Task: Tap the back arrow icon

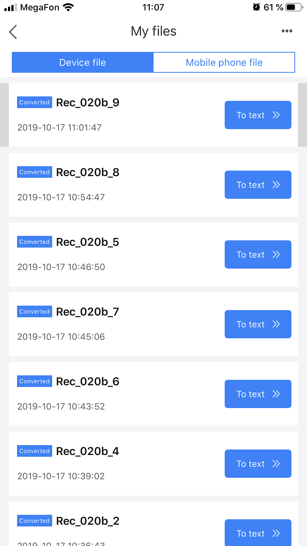Action: click(13, 32)
